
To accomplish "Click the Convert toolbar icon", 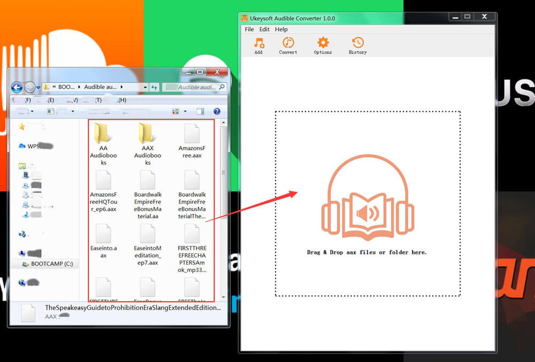I will [288, 44].
